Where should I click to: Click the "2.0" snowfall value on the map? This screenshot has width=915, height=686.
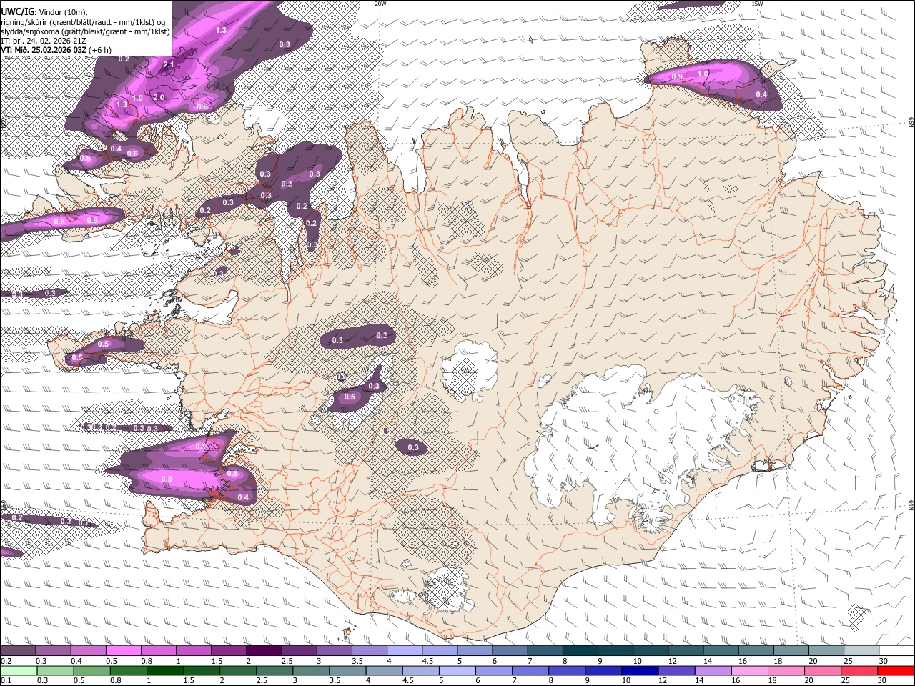click(159, 97)
